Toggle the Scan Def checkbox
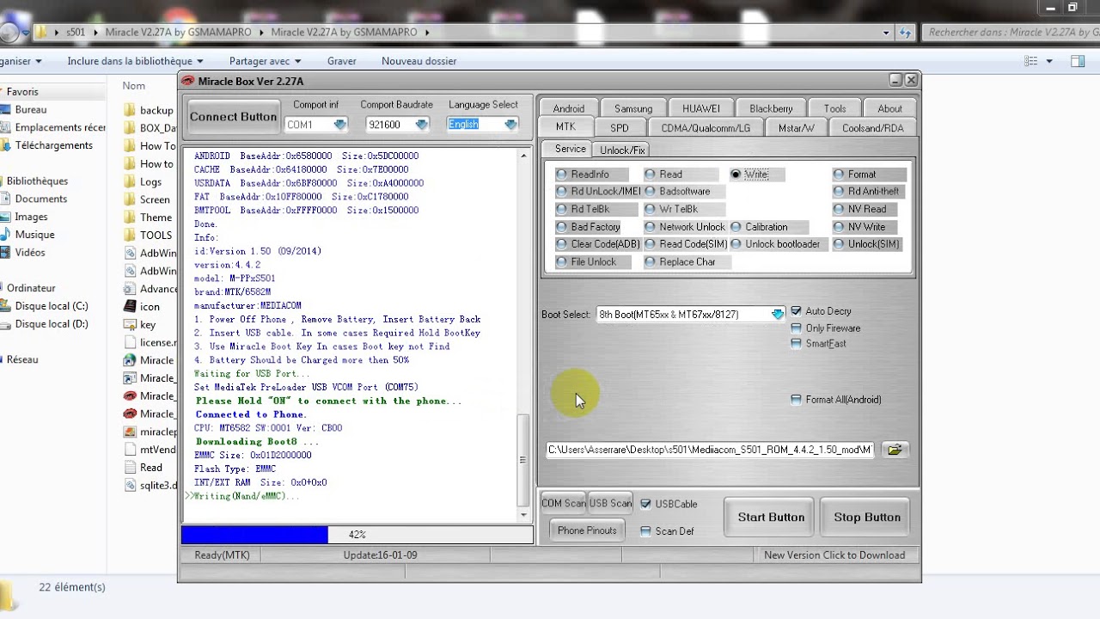 [645, 531]
